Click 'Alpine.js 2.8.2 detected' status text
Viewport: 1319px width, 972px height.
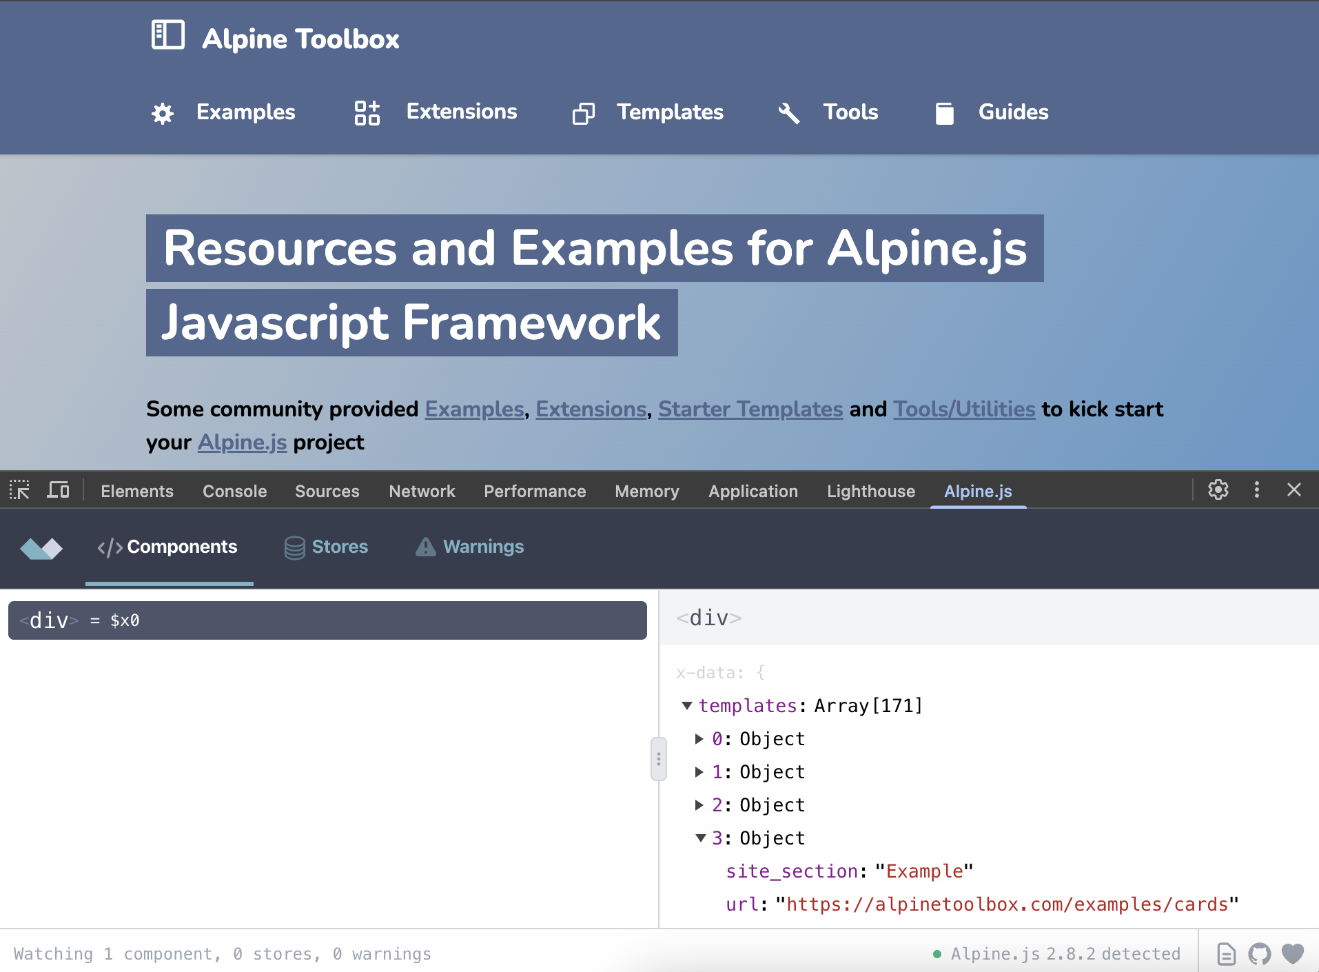click(x=1065, y=954)
